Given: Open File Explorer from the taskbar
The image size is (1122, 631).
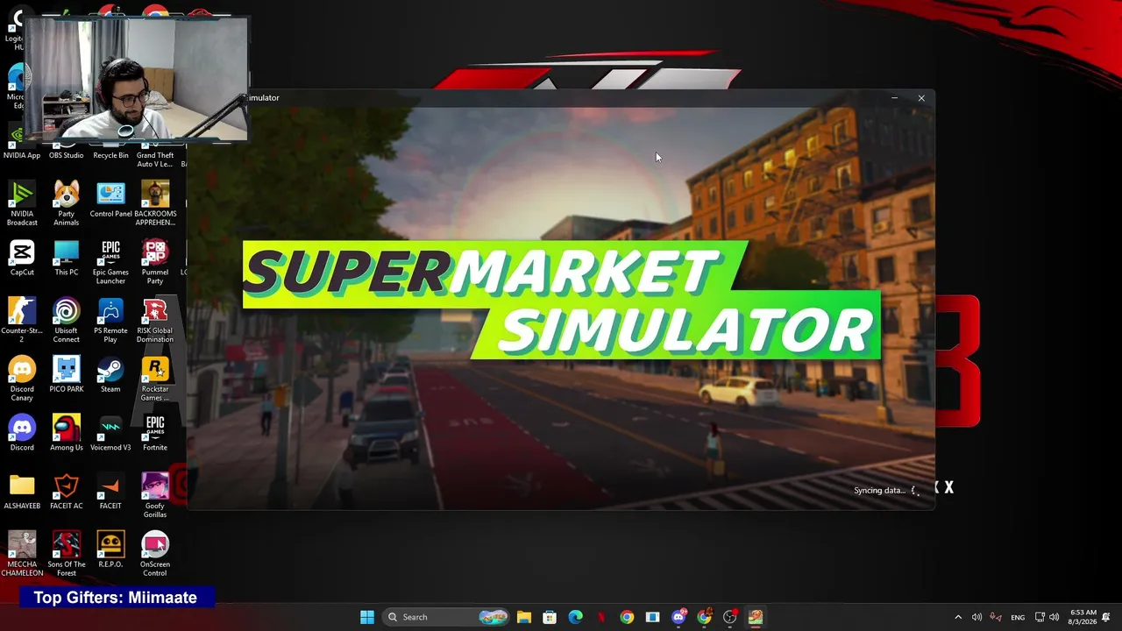Looking at the screenshot, I should tap(523, 617).
